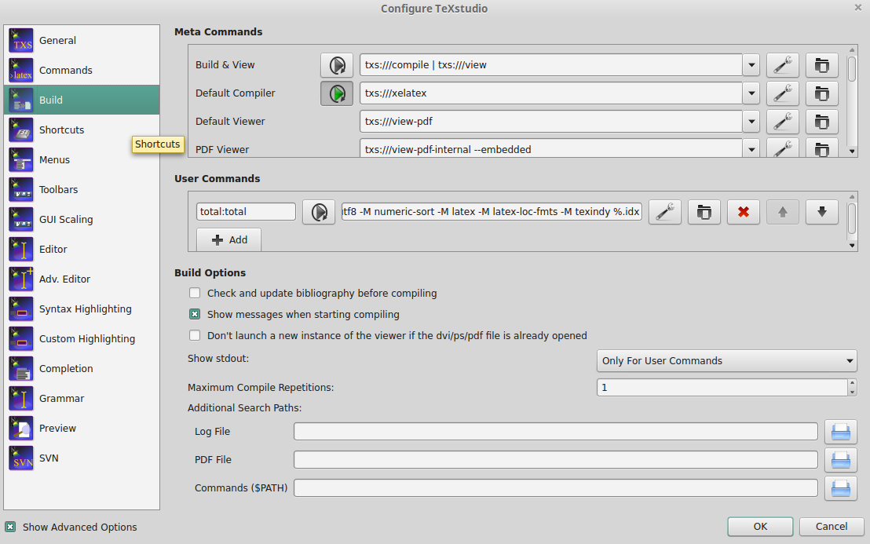Viewport: 870px width, 544px height.
Task: Browse for Log File search path
Action: coord(841,432)
